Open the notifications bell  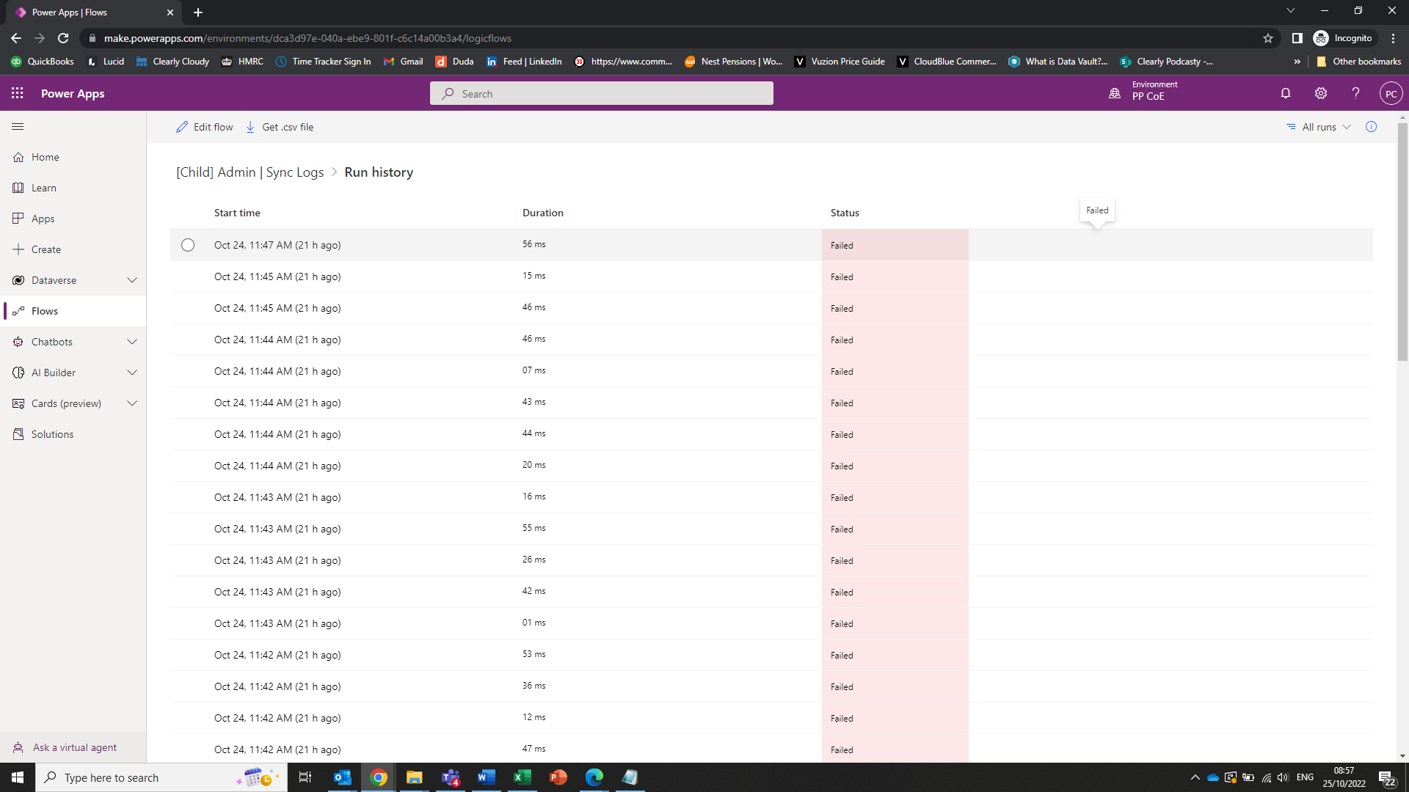tap(1286, 93)
